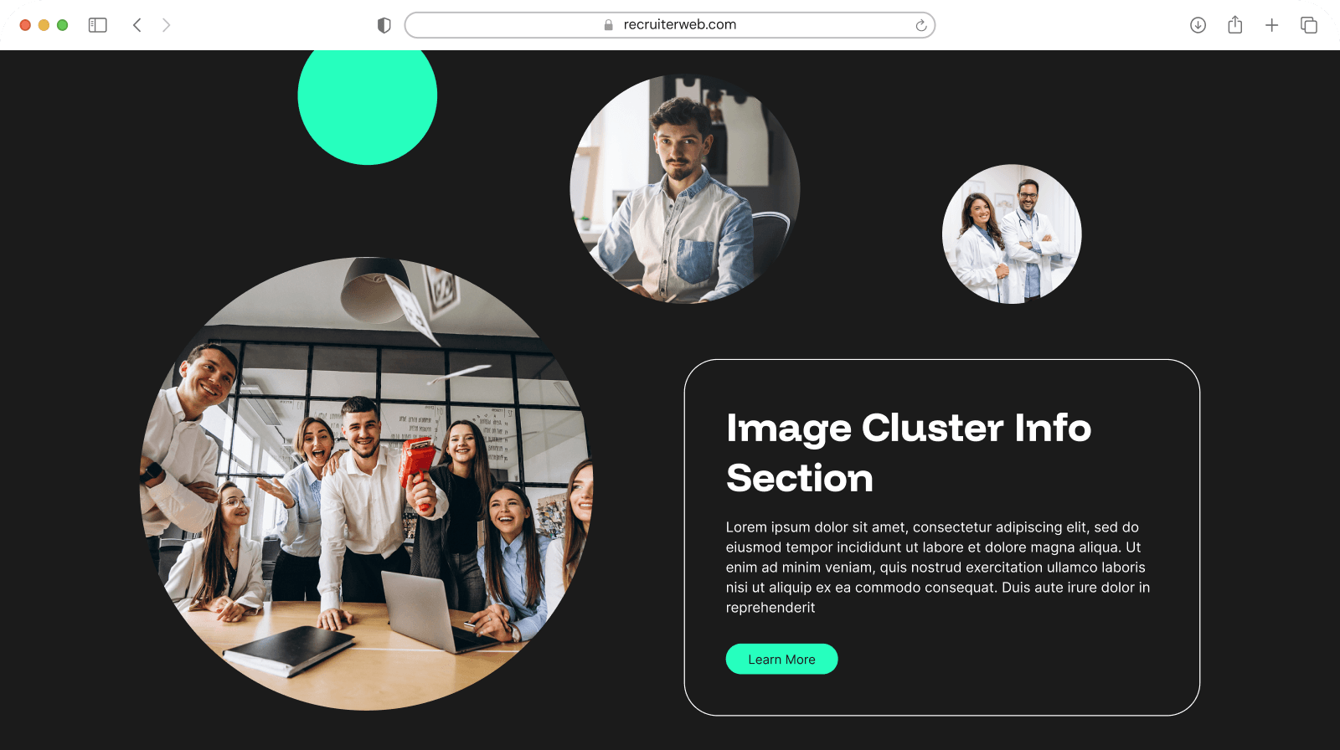This screenshot has height=750, width=1340.
Task: Go back to the previous page
Action: coord(137,25)
